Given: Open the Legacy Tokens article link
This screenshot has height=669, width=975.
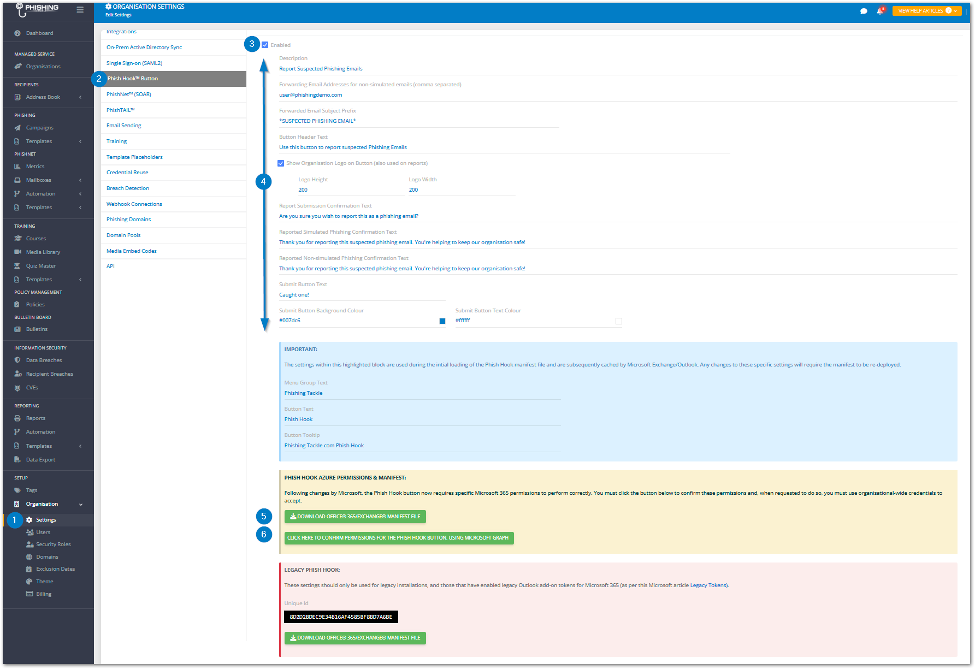Looking at the screenshot, I should point(708,585).
